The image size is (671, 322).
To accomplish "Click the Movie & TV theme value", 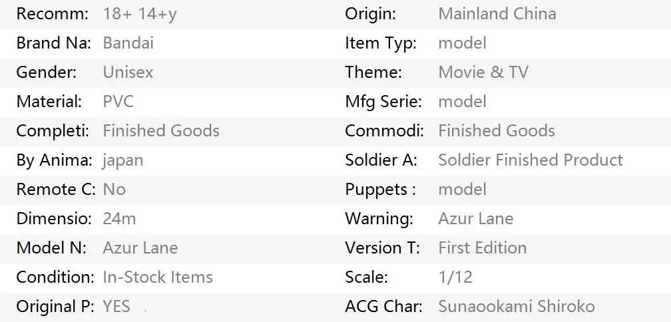I will pyautogui.click(x=483, y=73).
